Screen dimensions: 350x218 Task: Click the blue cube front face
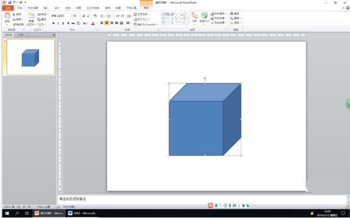coord(196,128)
